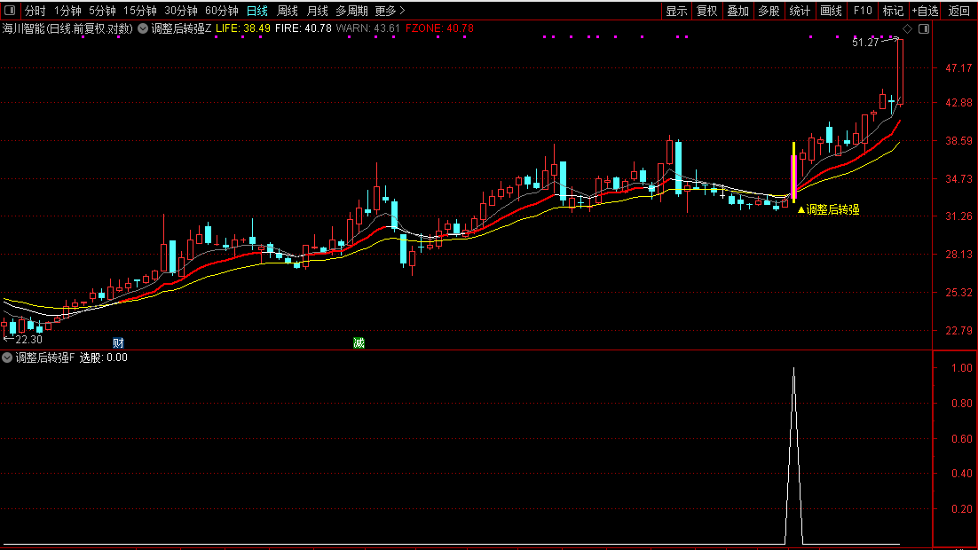The image size is (978, 550).
Task: Open the 画线 drawing tools
Action: click(x=831, y=11)
